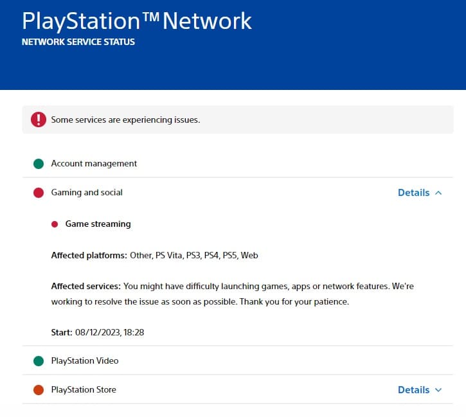Click small red dot beside Game streaming

(55, 224)
